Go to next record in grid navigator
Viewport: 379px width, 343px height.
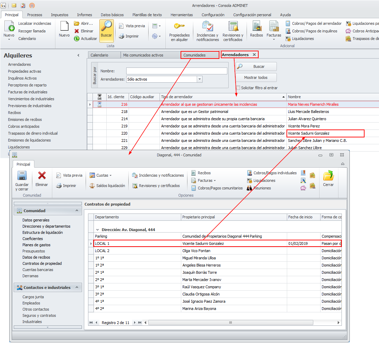pyautogui.click(x=134, y=323)
